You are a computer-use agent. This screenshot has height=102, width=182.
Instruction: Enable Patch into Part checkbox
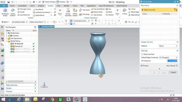tap(142, 54)
